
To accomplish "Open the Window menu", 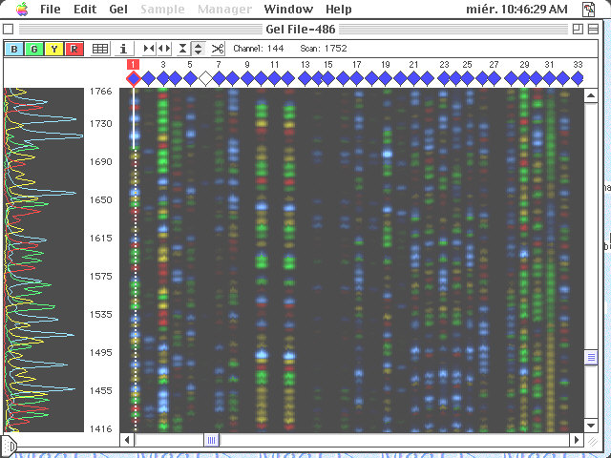I will [287, 10].
